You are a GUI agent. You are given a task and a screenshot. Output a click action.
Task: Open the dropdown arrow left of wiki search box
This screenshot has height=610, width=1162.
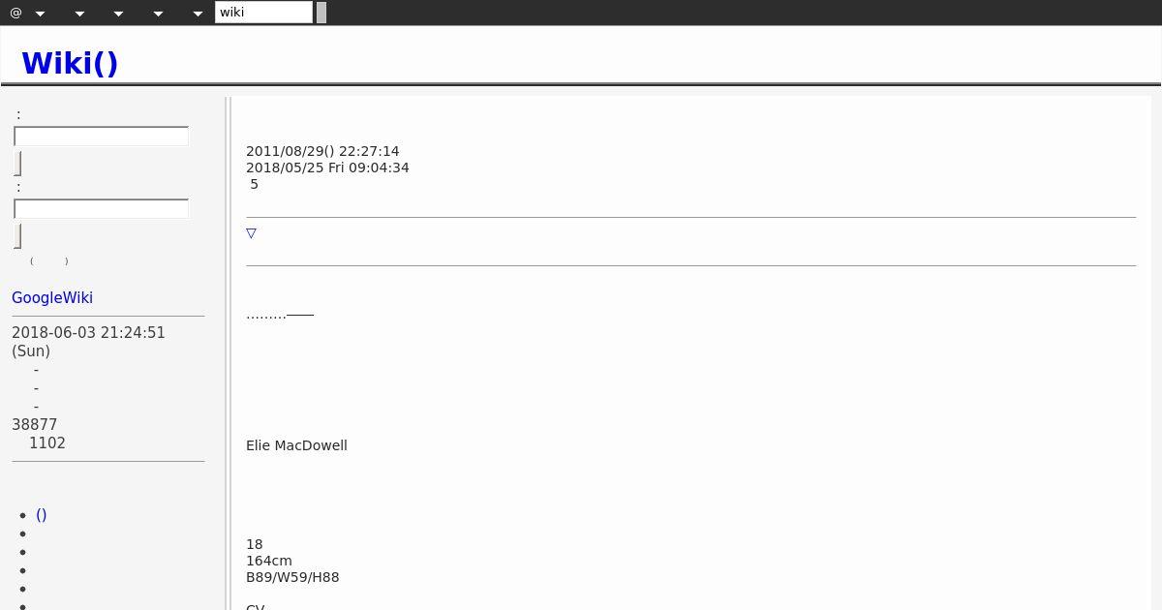198,14
